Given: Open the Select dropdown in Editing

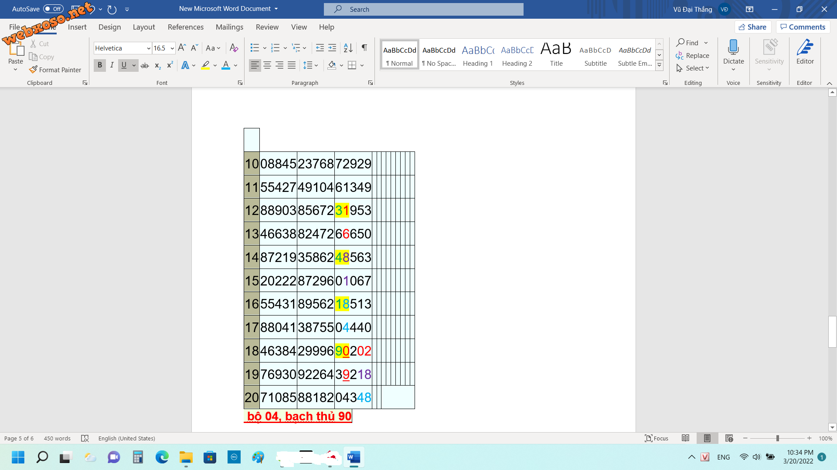Looking at the screenshot, I should [x=693, y=68].
